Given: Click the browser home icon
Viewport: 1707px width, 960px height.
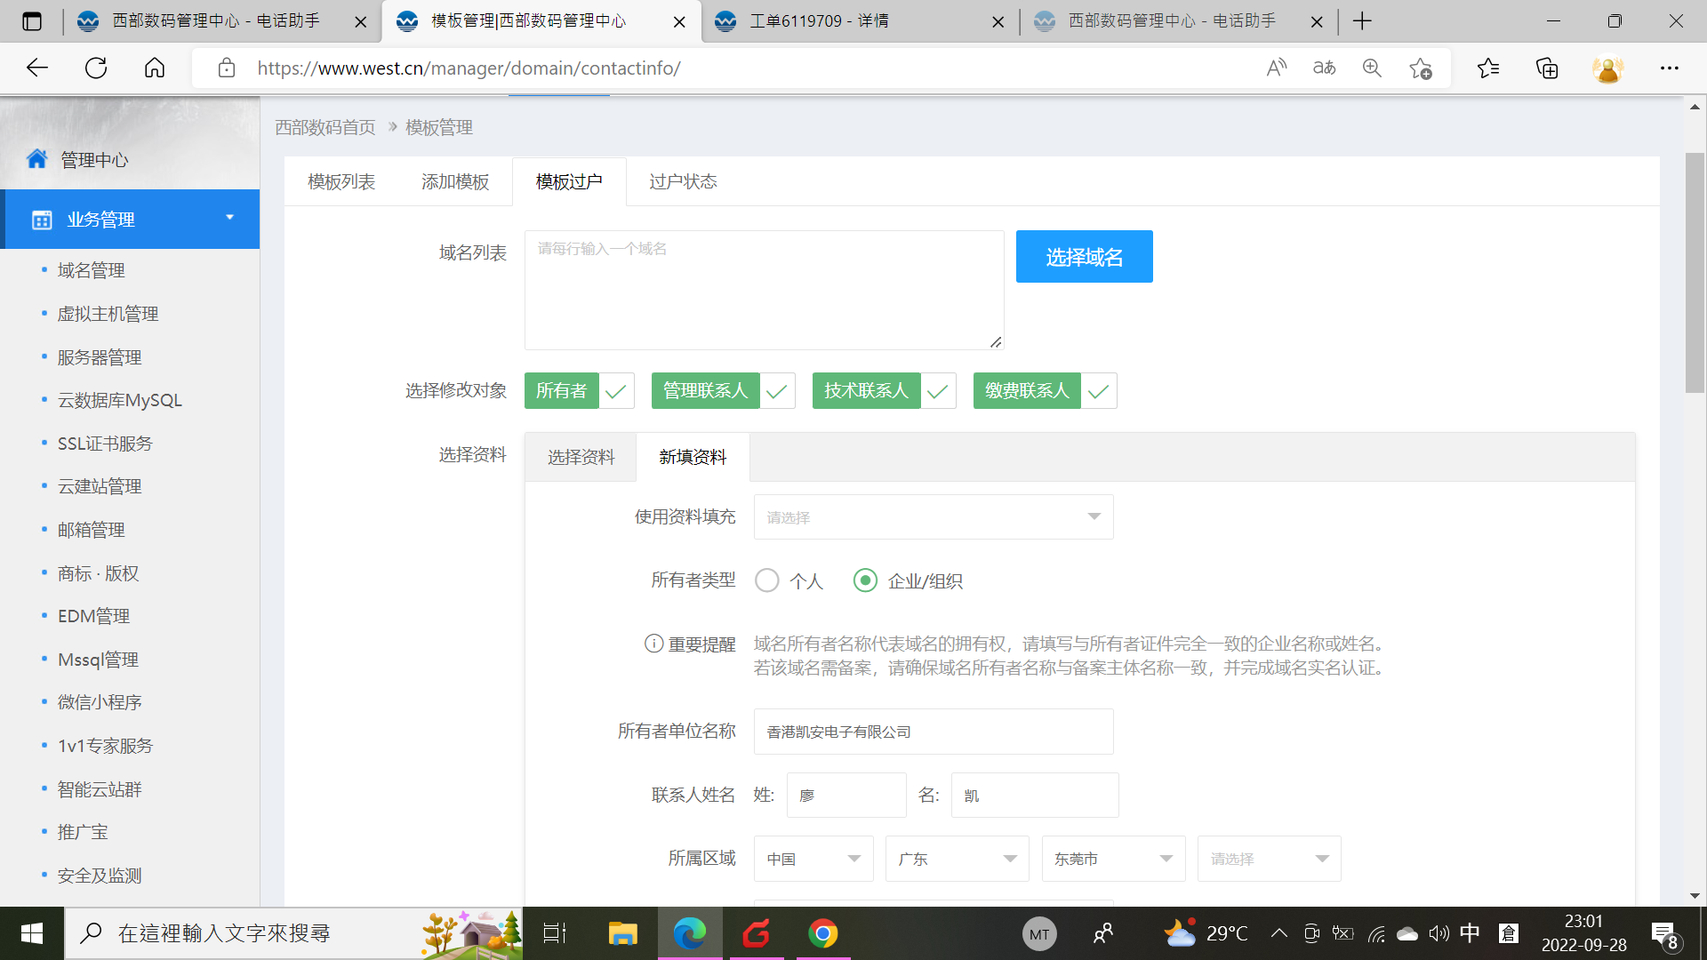Looking at the screenshot, I should 155,68.
